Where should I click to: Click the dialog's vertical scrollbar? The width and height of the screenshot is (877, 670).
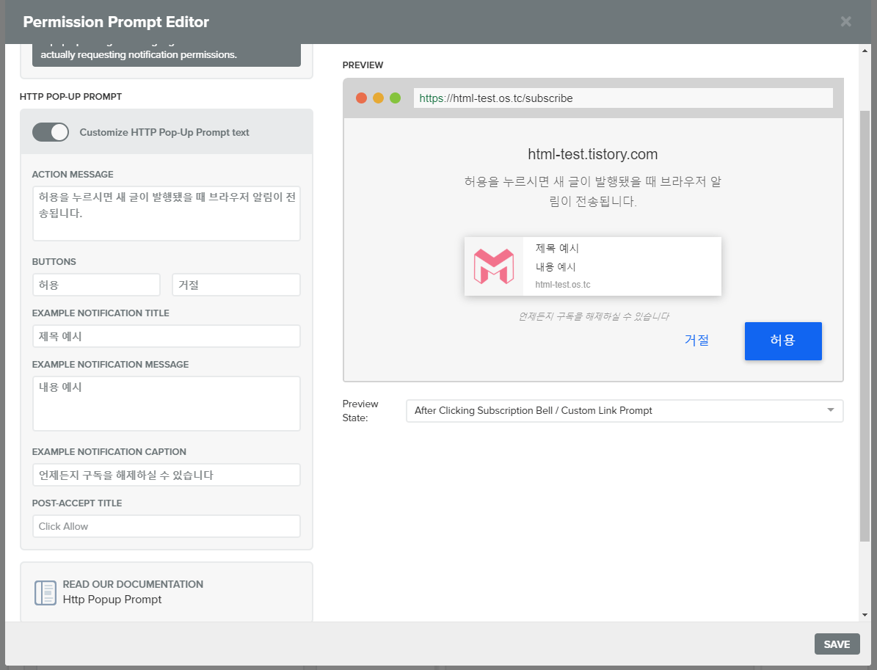[864, 323]
